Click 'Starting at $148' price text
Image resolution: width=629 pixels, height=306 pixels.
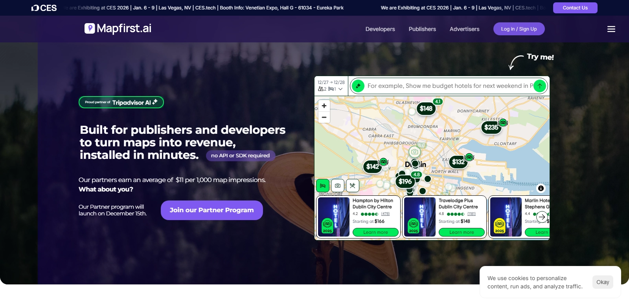pyautogui.click(x=454, y=221)
